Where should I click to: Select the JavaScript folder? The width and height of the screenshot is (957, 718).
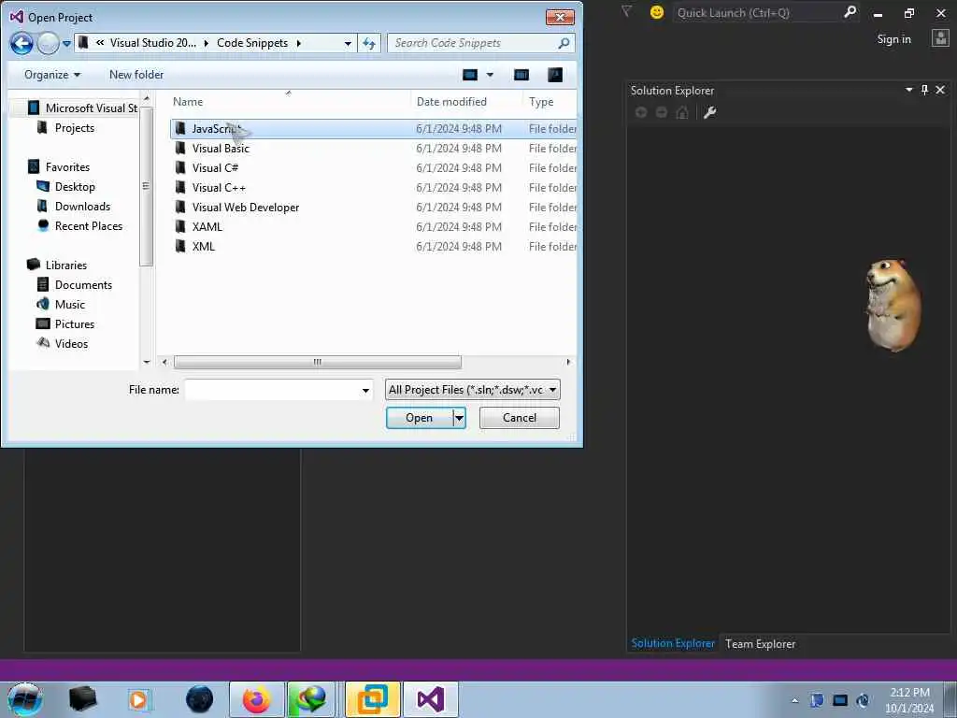click(x=373, y=129)
